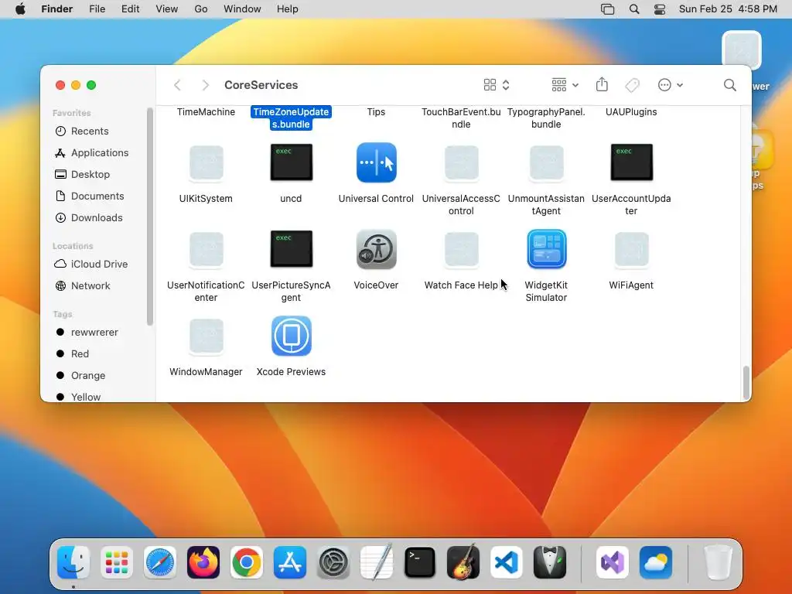Click the sidebar vertical scrollbar

(149, 217)
